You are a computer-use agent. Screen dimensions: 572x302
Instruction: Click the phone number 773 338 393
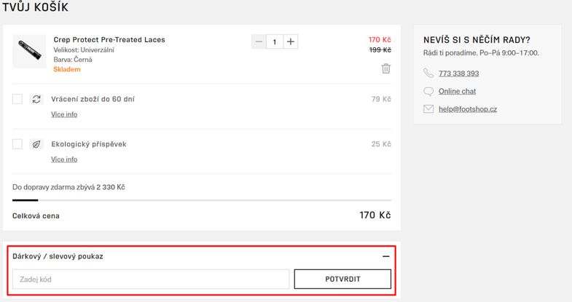click(x=458, y=73)
